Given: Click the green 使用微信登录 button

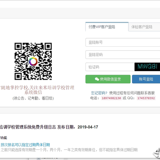Looking at the screenshot, I should (108, 79).
